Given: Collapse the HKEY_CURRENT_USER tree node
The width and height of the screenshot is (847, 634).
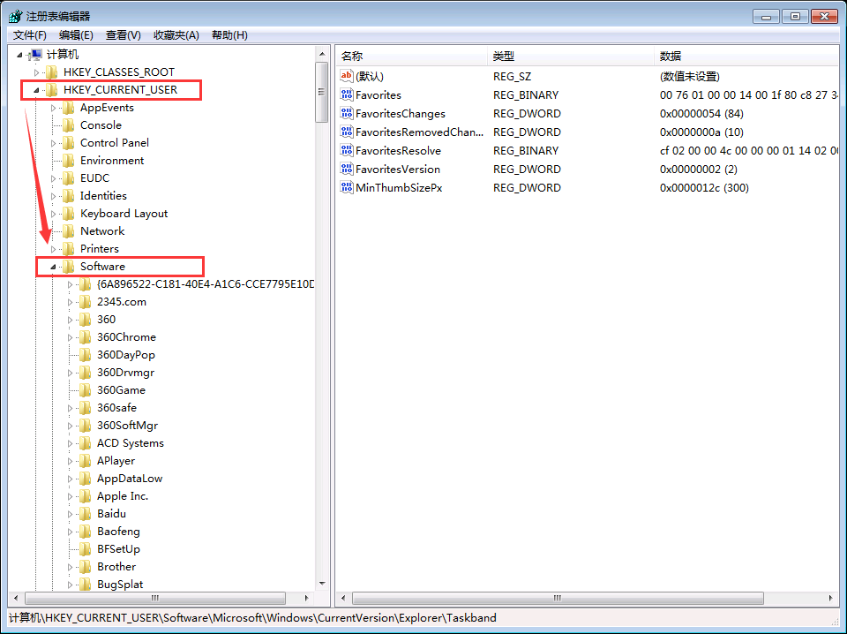Looking at the screenshot, I should coord(36,90).
